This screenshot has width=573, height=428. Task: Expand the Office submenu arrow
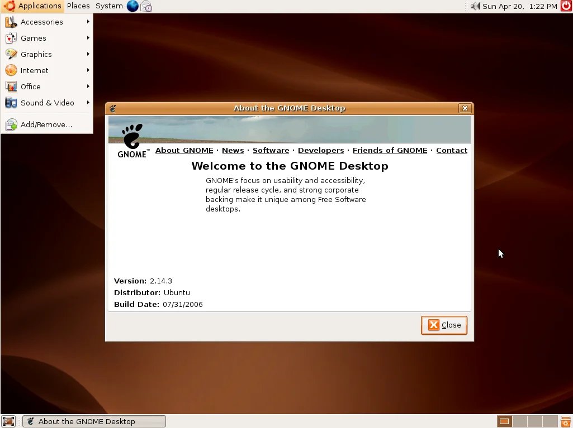[88, 86]
